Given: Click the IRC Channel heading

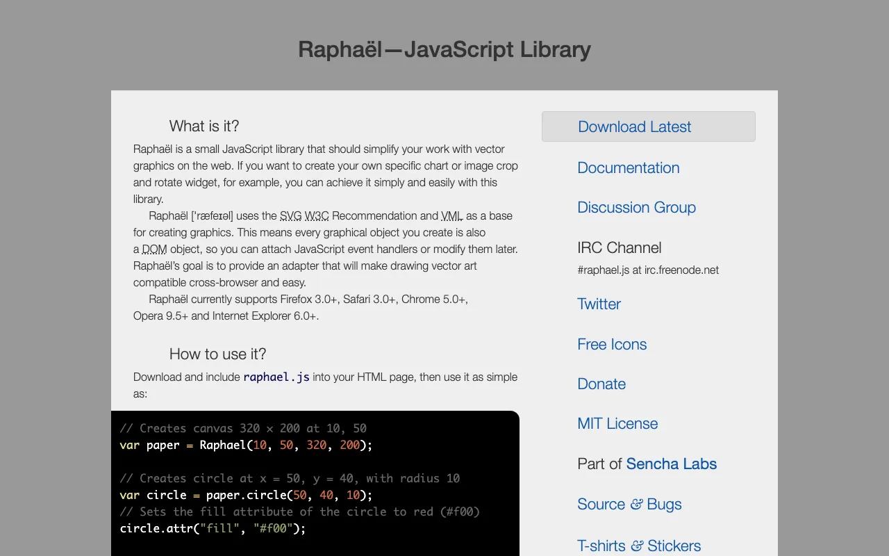Looking at the screenshot, I should [x=620, y=247].
